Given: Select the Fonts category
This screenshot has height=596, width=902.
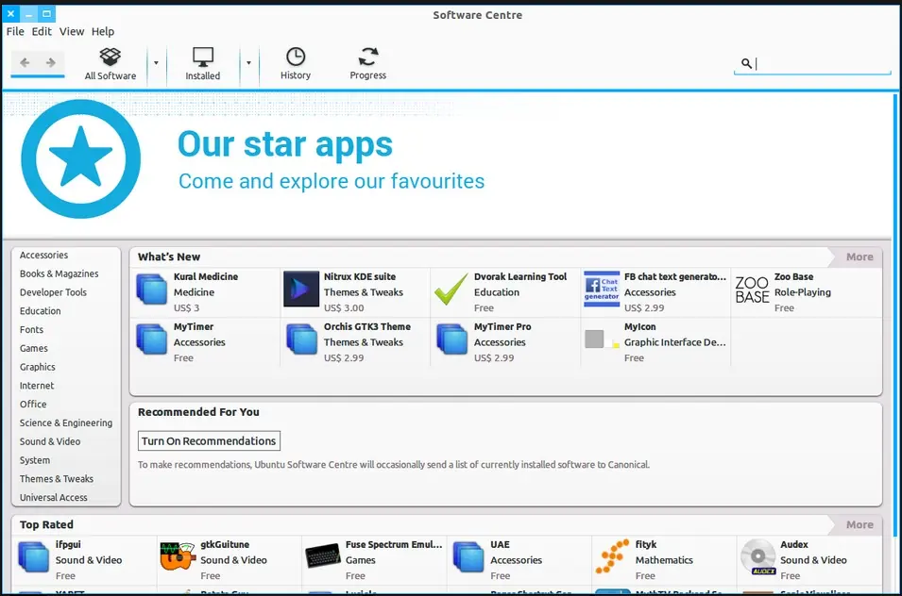Looking at the screenshot, I should pos(31,329).
